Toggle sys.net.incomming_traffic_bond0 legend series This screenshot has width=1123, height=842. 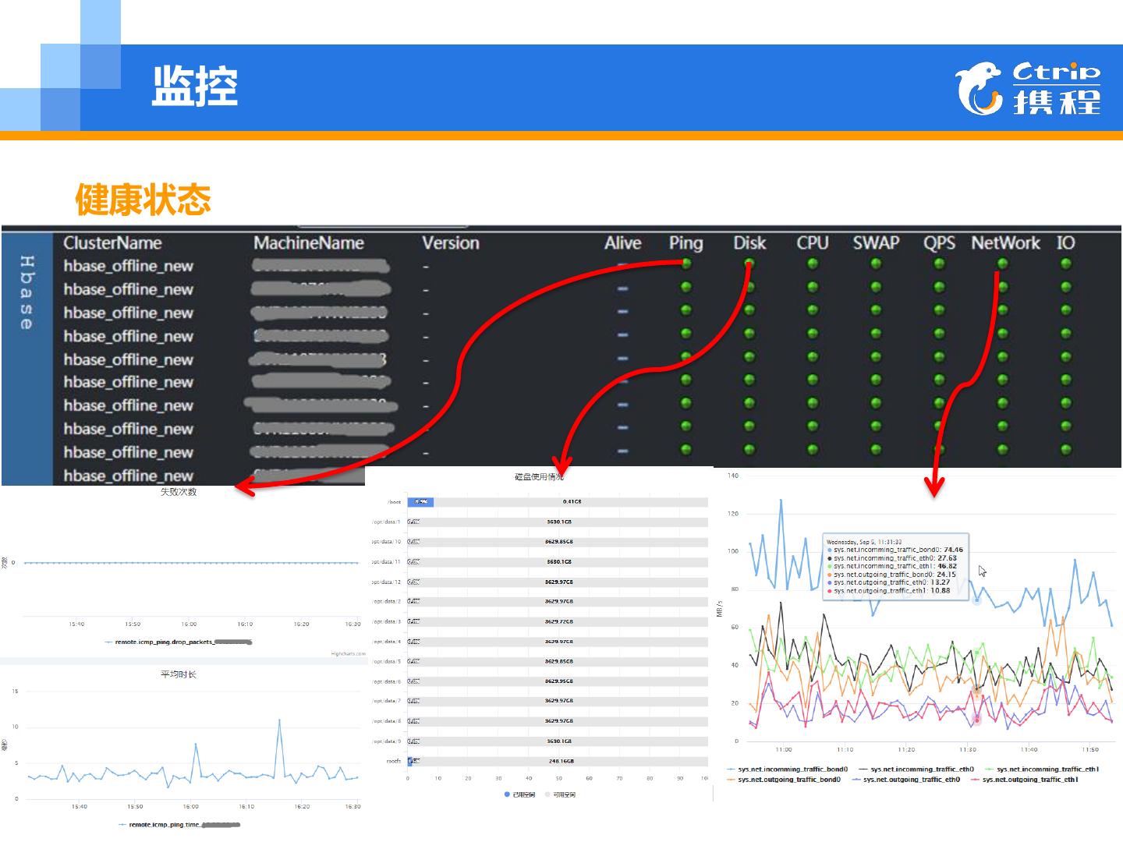click(x=787, y=769)
